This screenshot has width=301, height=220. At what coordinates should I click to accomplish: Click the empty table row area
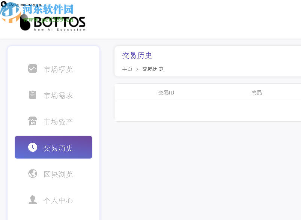point(206,111)
